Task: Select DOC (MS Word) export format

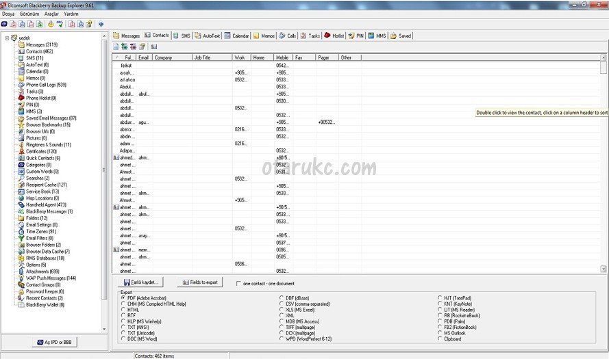Action: point(123,338)
